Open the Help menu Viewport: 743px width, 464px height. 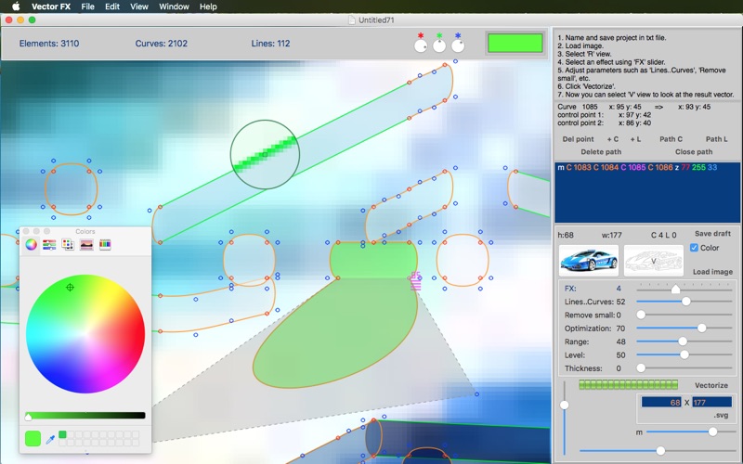[x=208, y=6]
